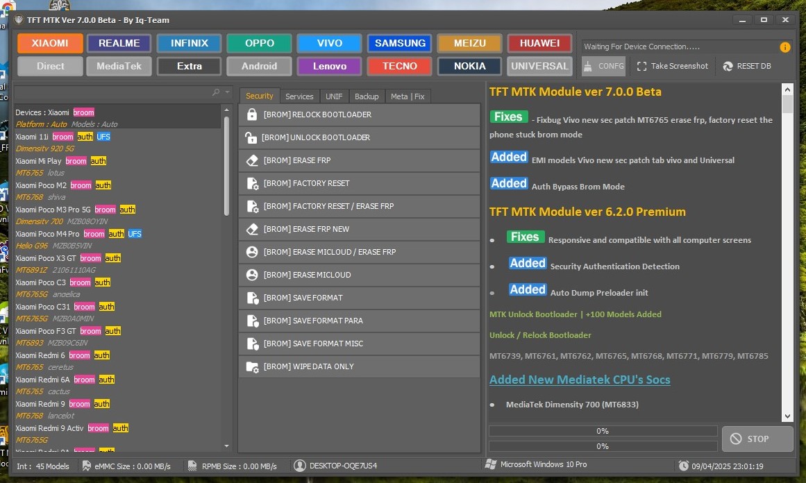This screenshot has height=483, width=806.
Task: Select the Lenovo brand button
Action: pyautogui.click(x=330, y=67)
